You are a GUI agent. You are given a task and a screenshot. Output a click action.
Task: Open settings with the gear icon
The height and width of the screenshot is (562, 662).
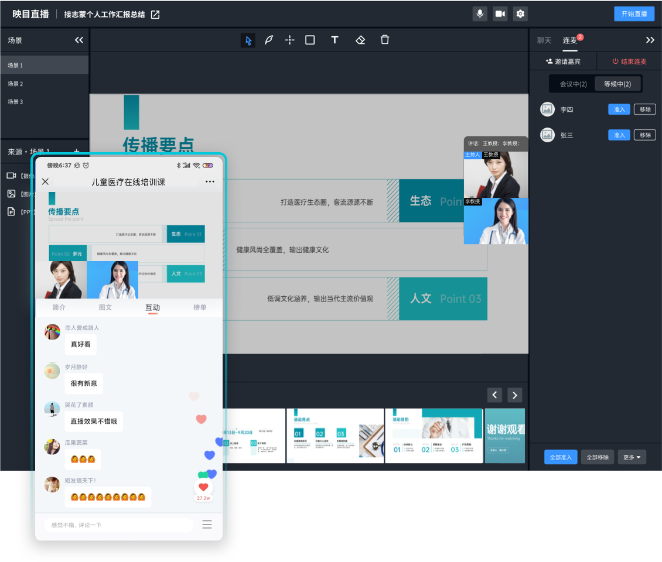pyautogui.click(x=520, y=14)
